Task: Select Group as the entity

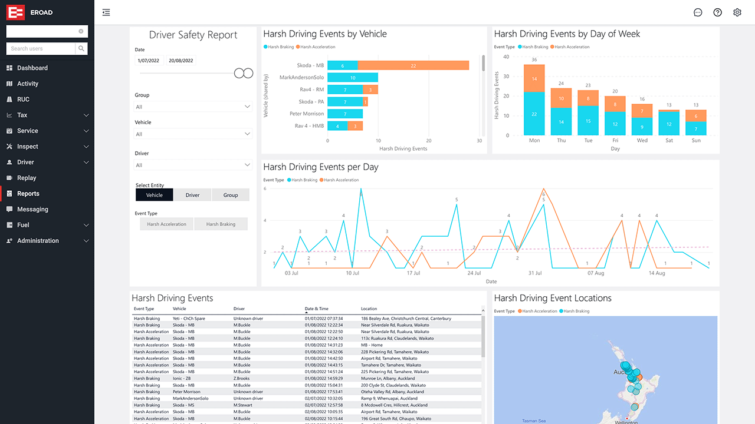Action: pos(231,195)
